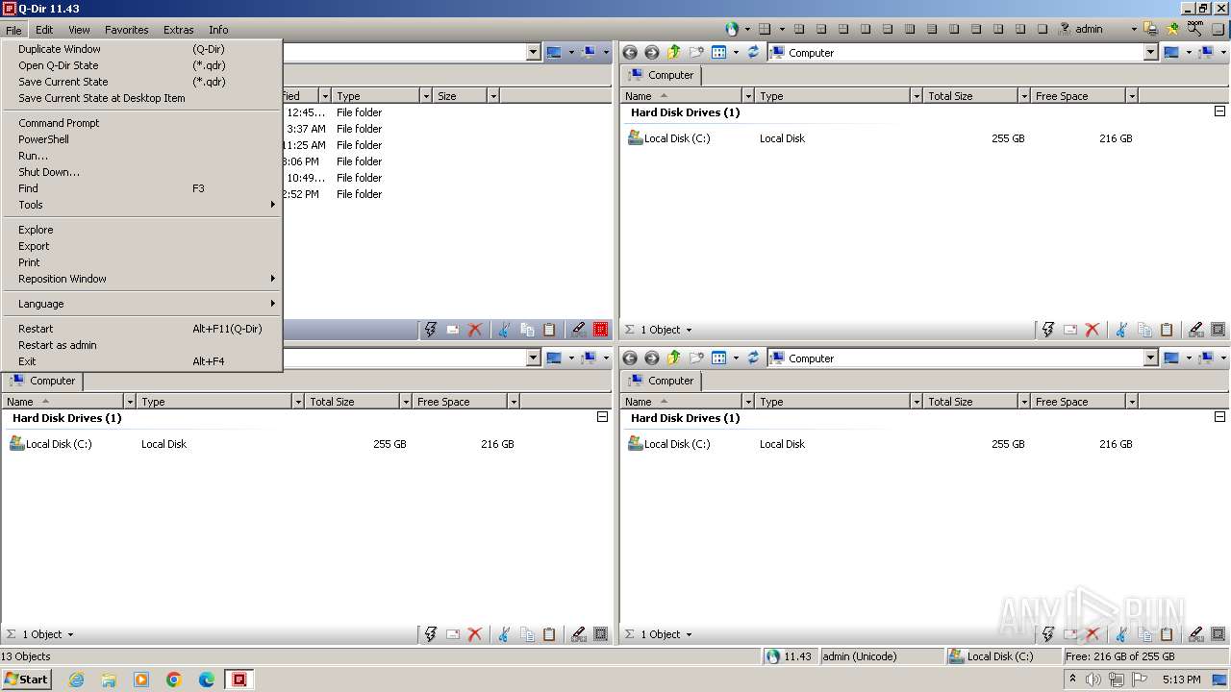1231x692 pixels.
Task: Go forward in the top-right pane
Action: [x=652, y=53]
